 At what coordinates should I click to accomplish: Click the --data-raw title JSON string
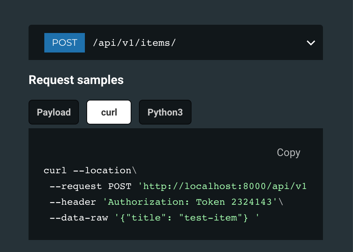(x=187, y=217)
